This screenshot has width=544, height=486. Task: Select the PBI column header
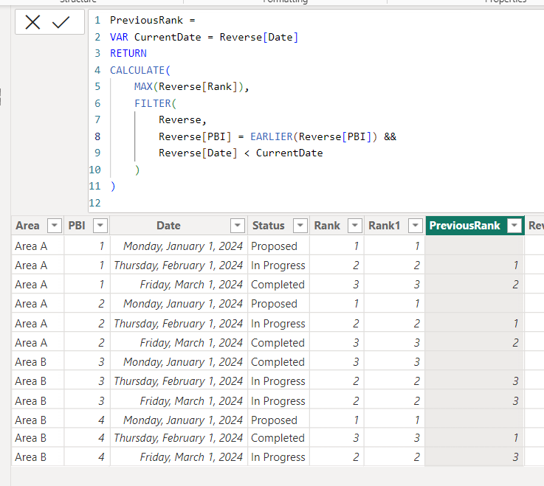pyautogui.click(x=77, y=226)
